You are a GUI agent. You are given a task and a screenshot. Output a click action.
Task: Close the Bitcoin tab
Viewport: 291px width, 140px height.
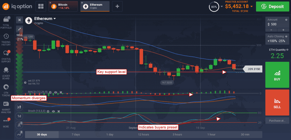50,3
